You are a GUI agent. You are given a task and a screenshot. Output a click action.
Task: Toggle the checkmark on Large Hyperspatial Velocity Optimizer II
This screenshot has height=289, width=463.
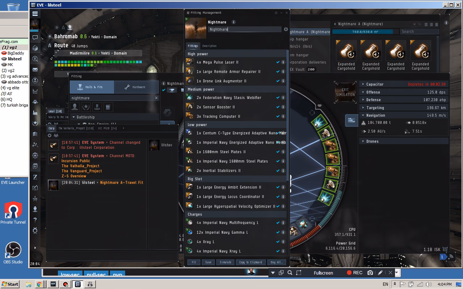pos(278,206)
